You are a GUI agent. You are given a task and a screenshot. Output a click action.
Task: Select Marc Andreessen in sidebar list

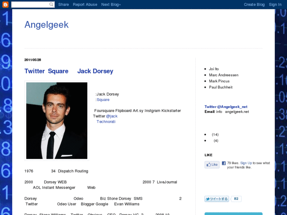coord(224,75)
